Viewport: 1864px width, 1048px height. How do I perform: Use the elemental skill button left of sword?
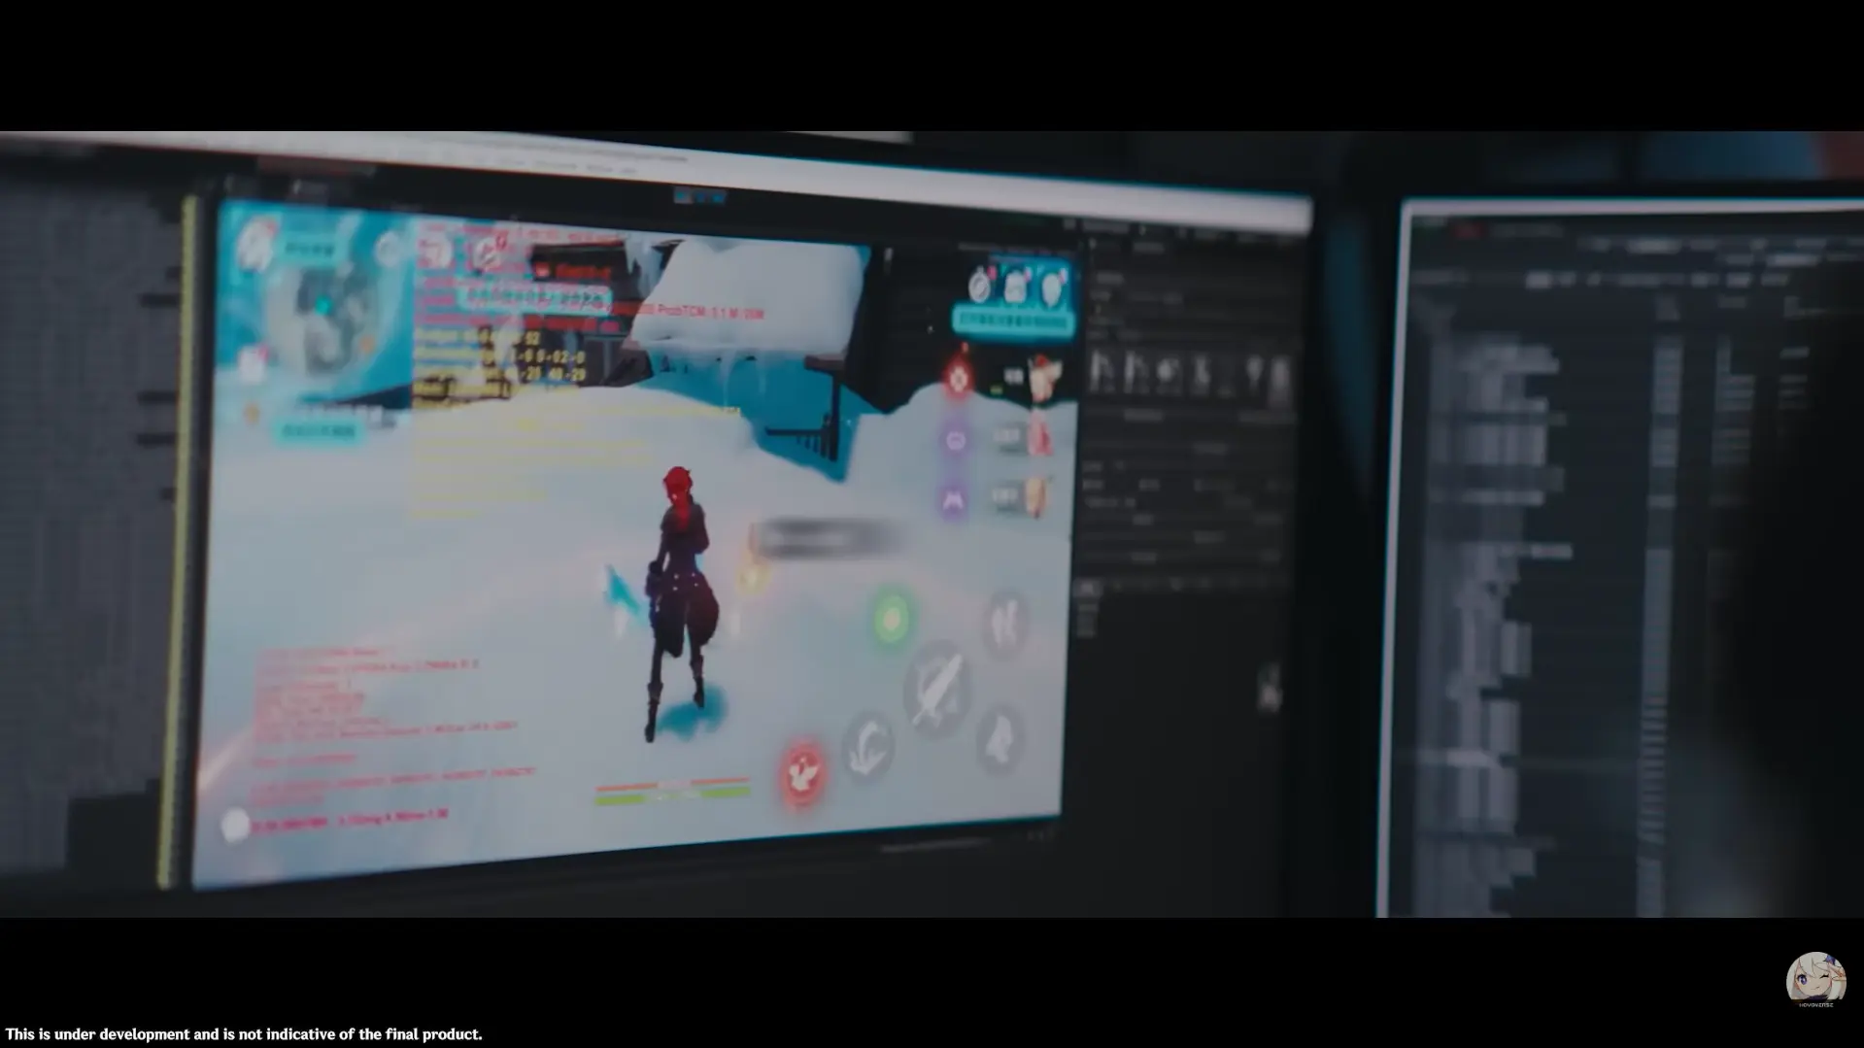[x=867, y=746]
